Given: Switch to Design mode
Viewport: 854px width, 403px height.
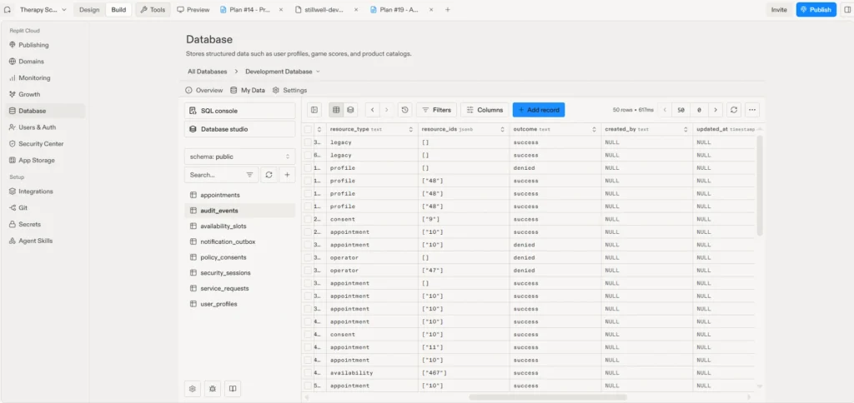Looking at the screenshot, I should (x=89, y=10).
